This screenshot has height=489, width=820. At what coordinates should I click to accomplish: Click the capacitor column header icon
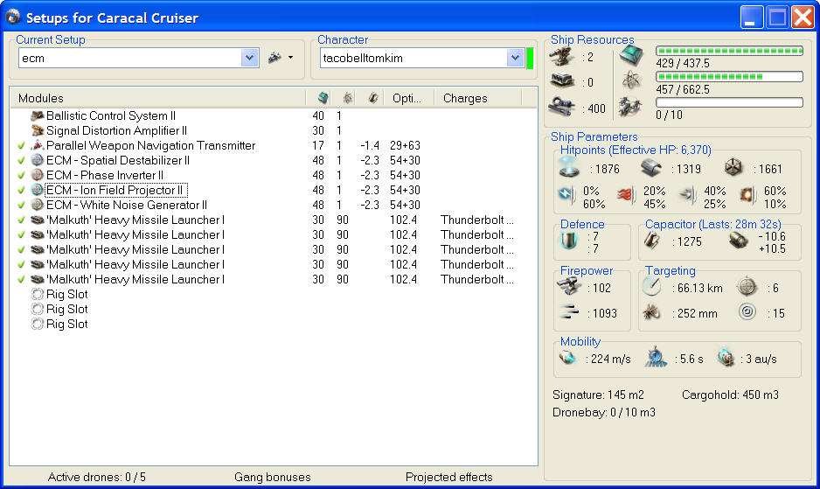coord(372,98)
